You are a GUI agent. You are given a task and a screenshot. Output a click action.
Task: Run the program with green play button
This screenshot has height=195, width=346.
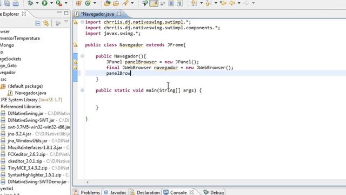(x=45, y=3)
